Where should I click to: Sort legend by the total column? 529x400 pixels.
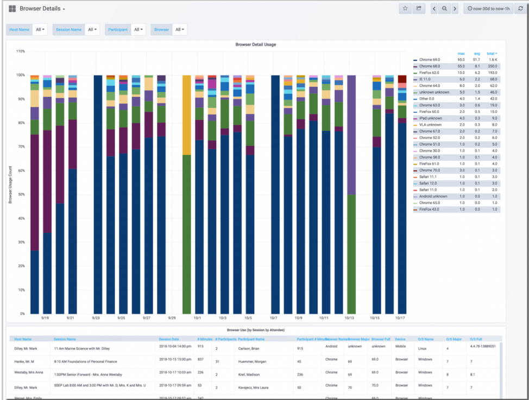(492, 53)
